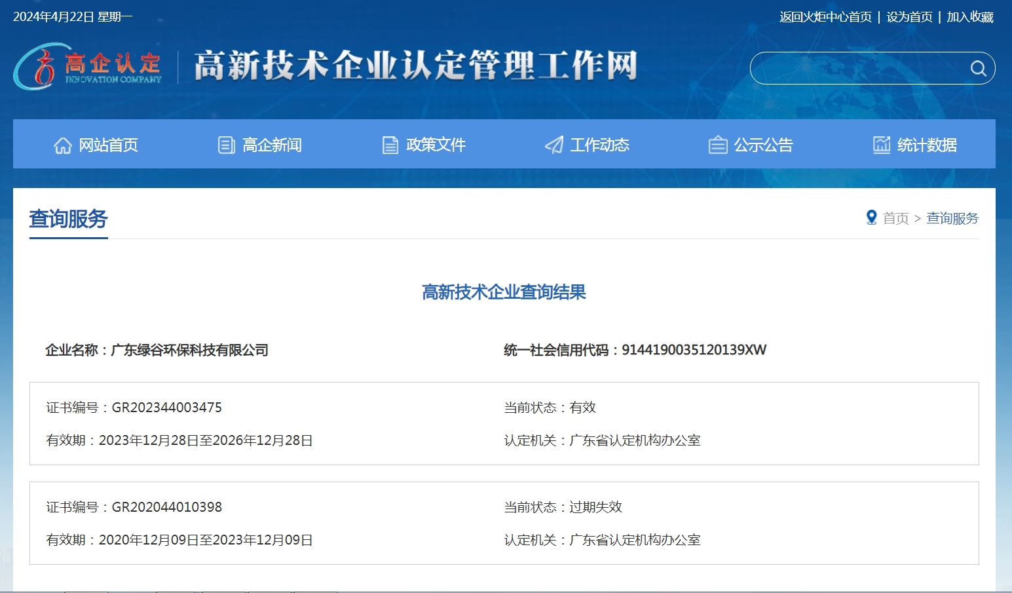Open the 政策文件 menu item
Image resolution: width=1012 pixels, height=593 pixels.
click(424, 145)
